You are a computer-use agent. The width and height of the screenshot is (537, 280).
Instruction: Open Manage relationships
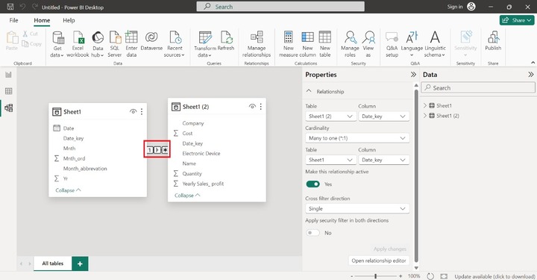(257, 45)
